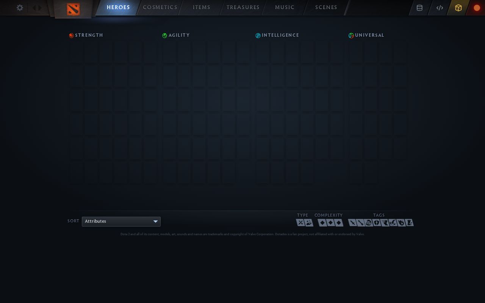
Task: Click the Intelligence attribute heading
Action: point(280,35)
